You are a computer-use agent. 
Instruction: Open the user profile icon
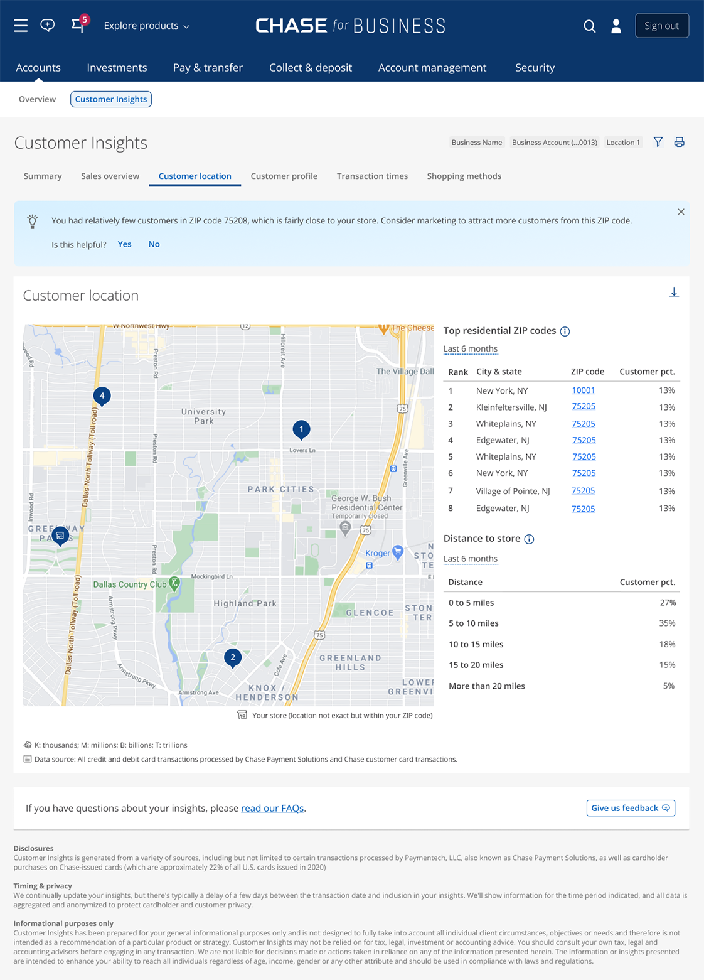(x=616, y=26)
